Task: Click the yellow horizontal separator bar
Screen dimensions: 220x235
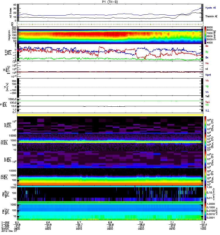Action: (x=110, y=115)
